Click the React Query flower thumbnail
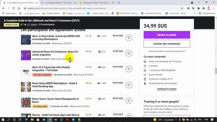Image resolution: width=217 pixels, height=122 pixels. [x=26, y=102]
